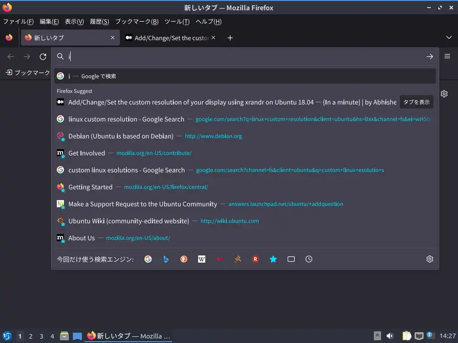Open new tab page customize gear
This screenshot has height=343, width=458.
click(x=444, y=94)
